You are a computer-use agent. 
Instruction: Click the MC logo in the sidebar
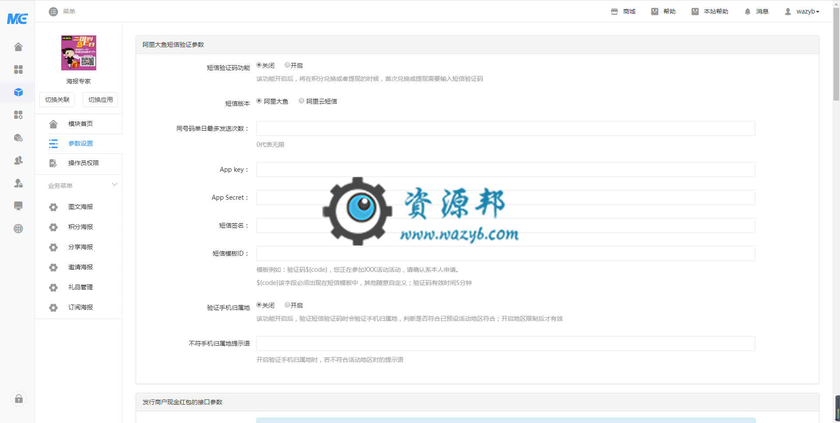pyautogui.click(x=17, y=19)
